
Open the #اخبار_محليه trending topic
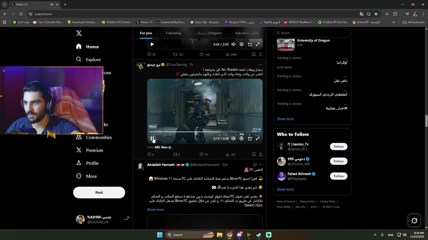(336, 108)
